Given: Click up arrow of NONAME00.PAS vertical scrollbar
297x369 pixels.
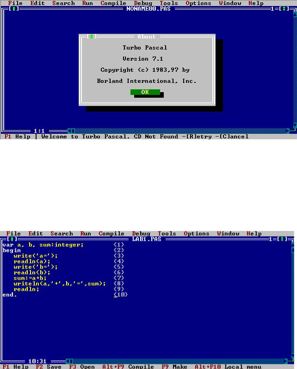Looking at the screenshot, I should click(x=295, y=14).
